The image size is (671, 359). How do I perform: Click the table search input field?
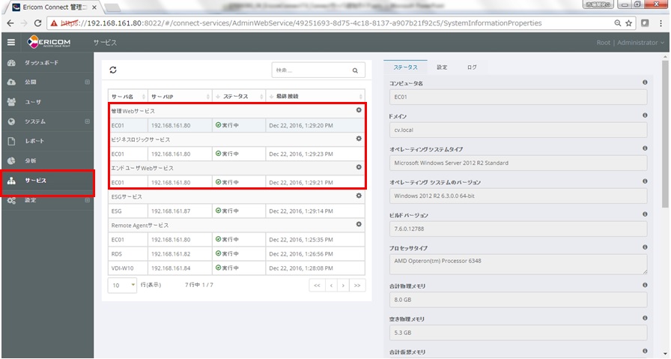click(x=309, y=70)
